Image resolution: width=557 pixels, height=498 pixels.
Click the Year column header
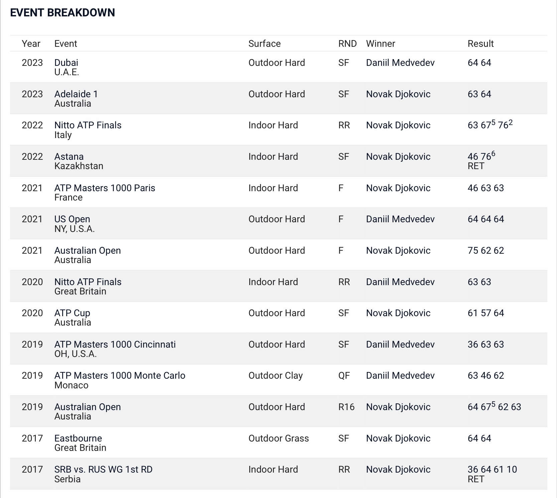point(31,44)
